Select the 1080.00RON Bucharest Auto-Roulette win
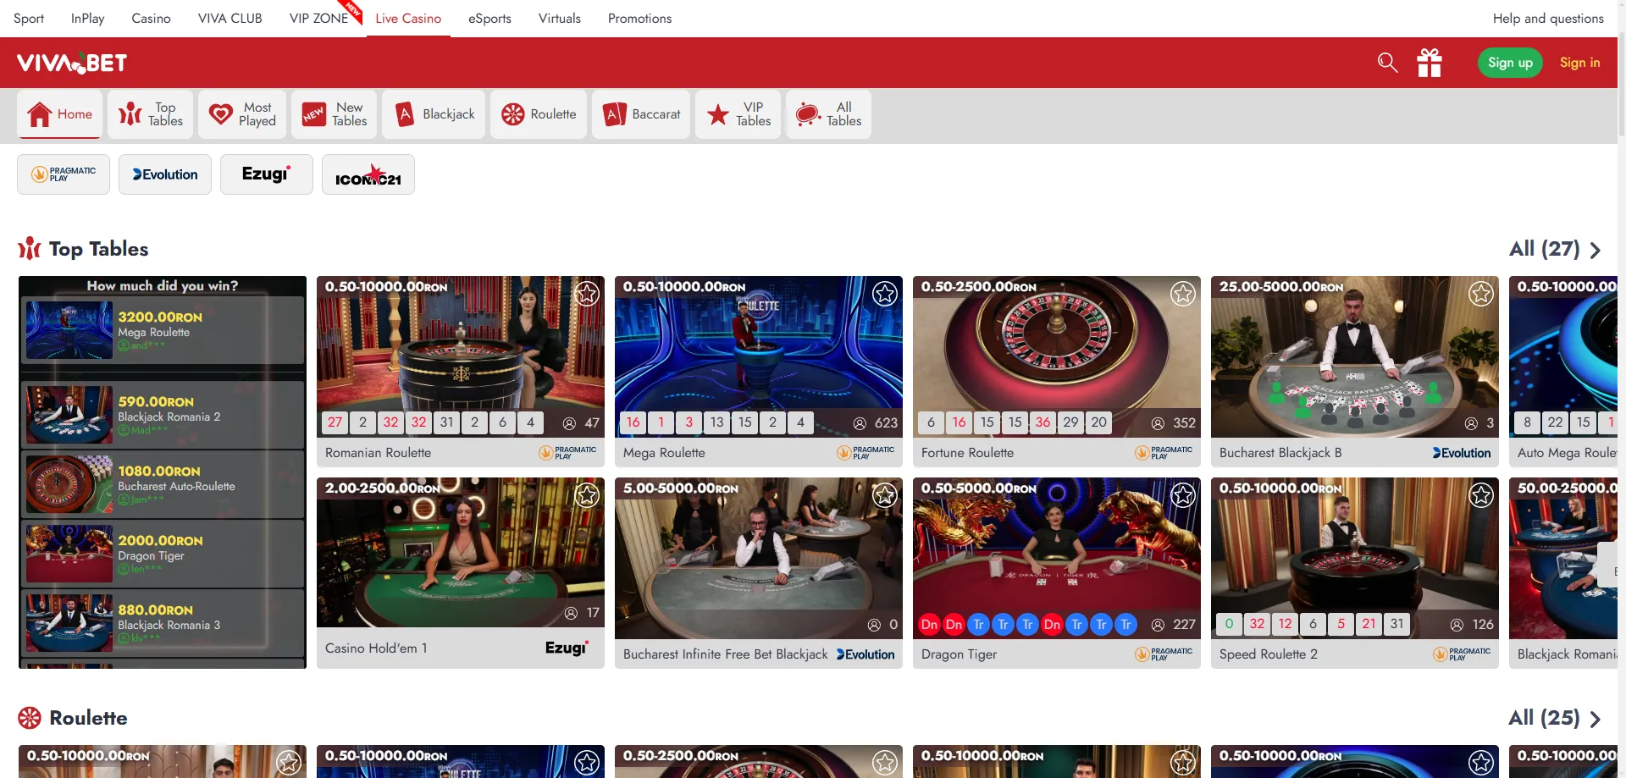This screenshot has height=778, width=1626. pyautogui.click(x=163, y=484)
